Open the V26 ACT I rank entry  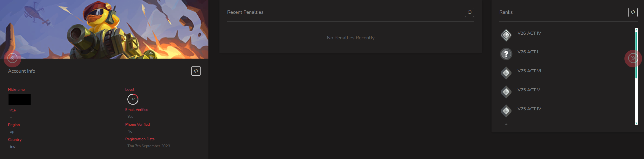coord(528,52)
